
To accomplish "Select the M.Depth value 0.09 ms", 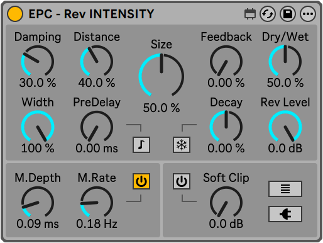I will 38,223.
